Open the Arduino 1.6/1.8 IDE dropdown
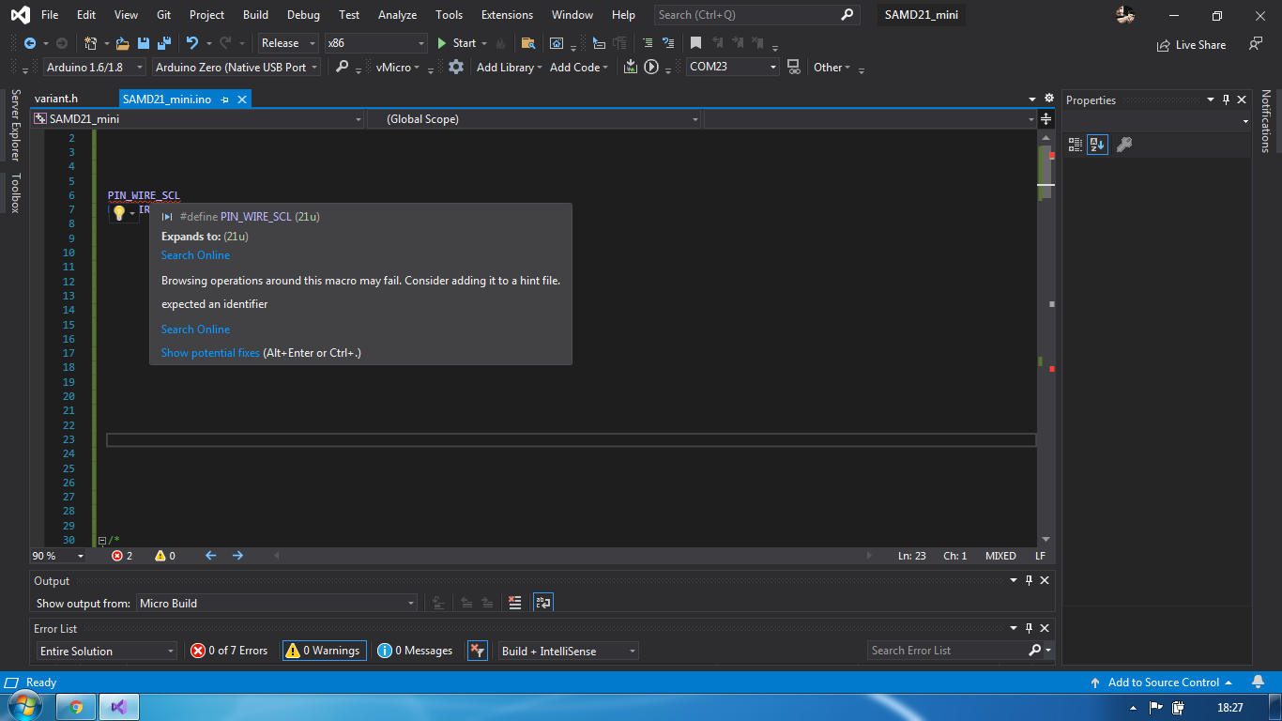The image size is (1282, 721). point(95,67)
